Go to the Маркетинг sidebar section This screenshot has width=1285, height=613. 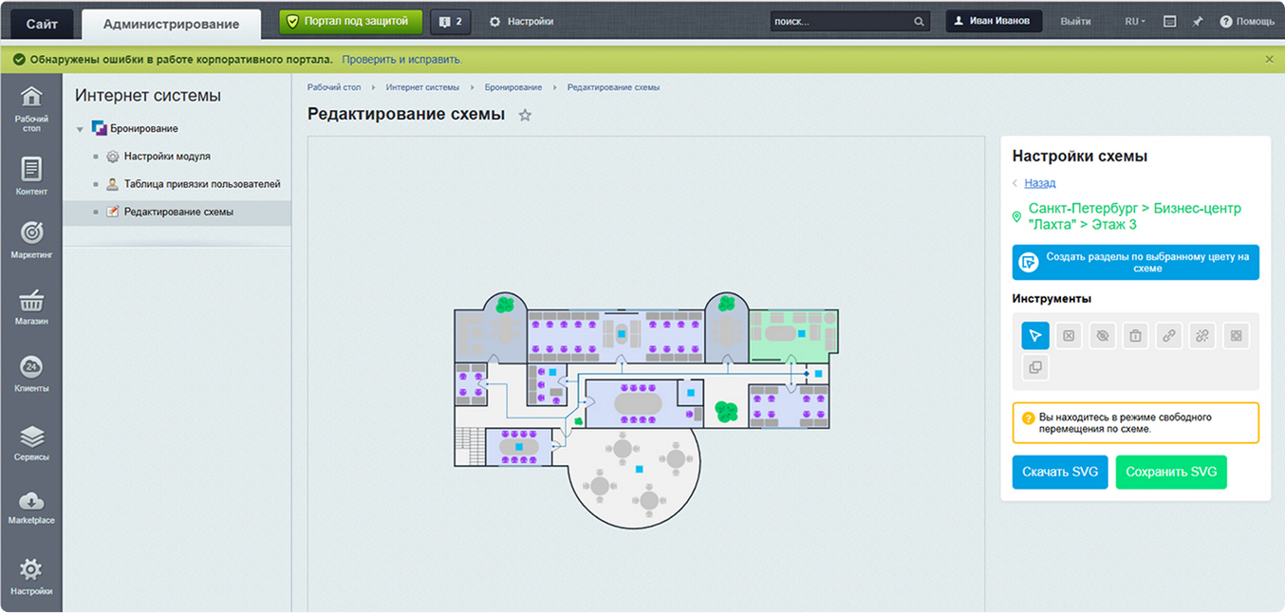click(x=31, y=240)
